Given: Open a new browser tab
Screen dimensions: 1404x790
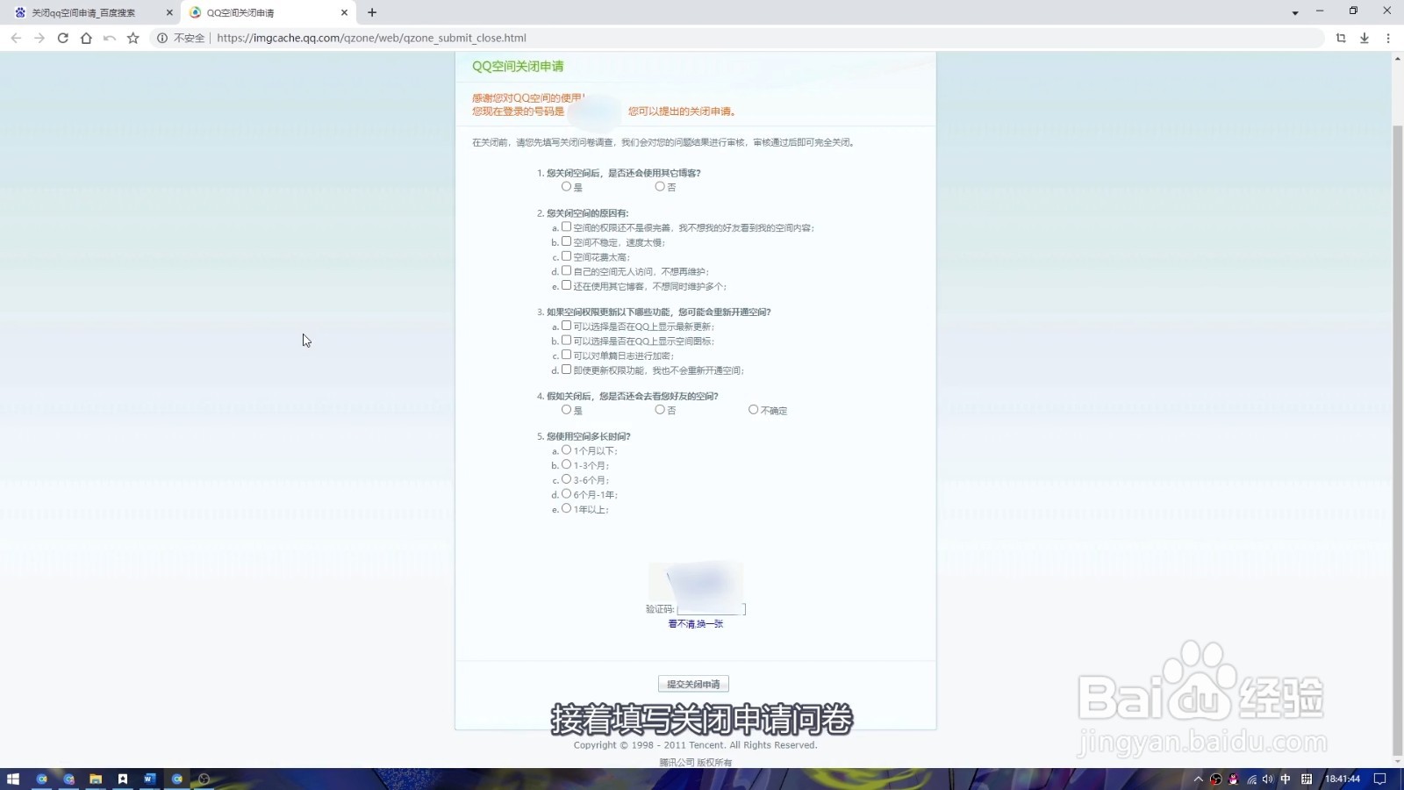Looking at the screenshot, I should point(372,12).
